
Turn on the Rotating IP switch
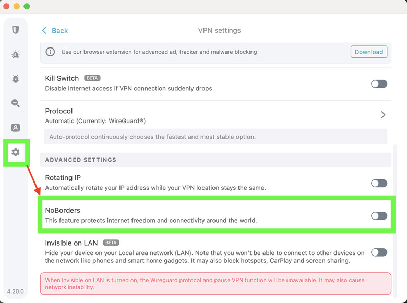pyautogui.click(x=379, y=183)
